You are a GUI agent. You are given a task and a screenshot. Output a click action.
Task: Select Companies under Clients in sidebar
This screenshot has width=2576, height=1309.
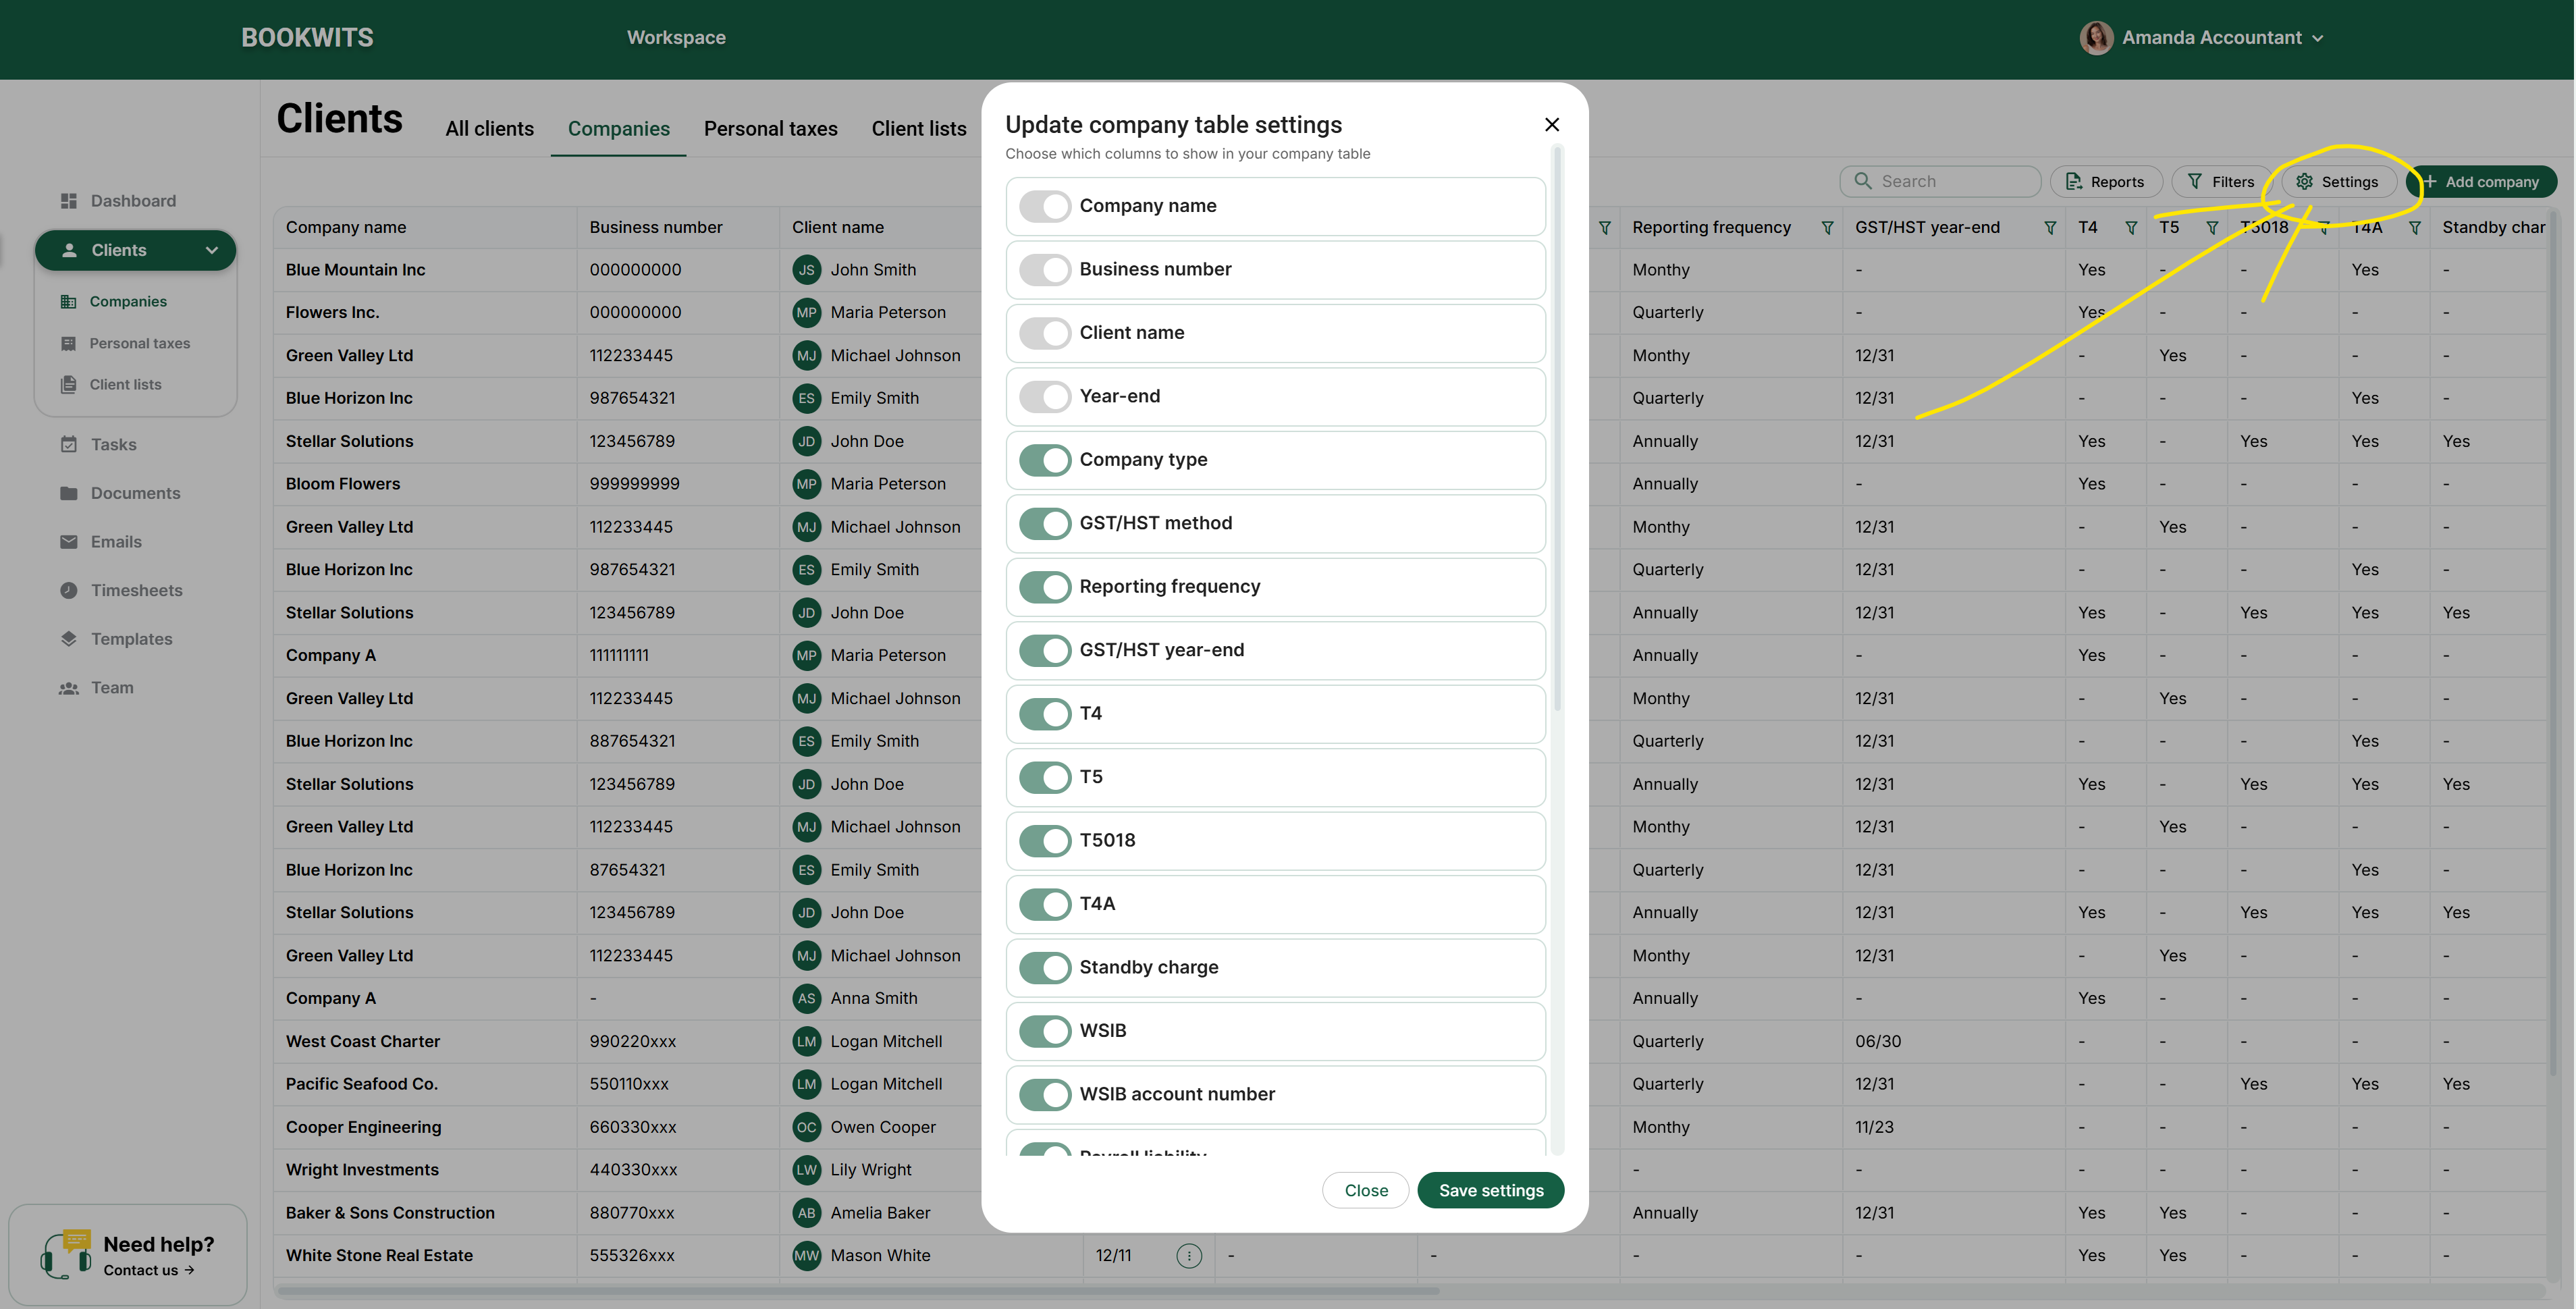click(114, 302)
